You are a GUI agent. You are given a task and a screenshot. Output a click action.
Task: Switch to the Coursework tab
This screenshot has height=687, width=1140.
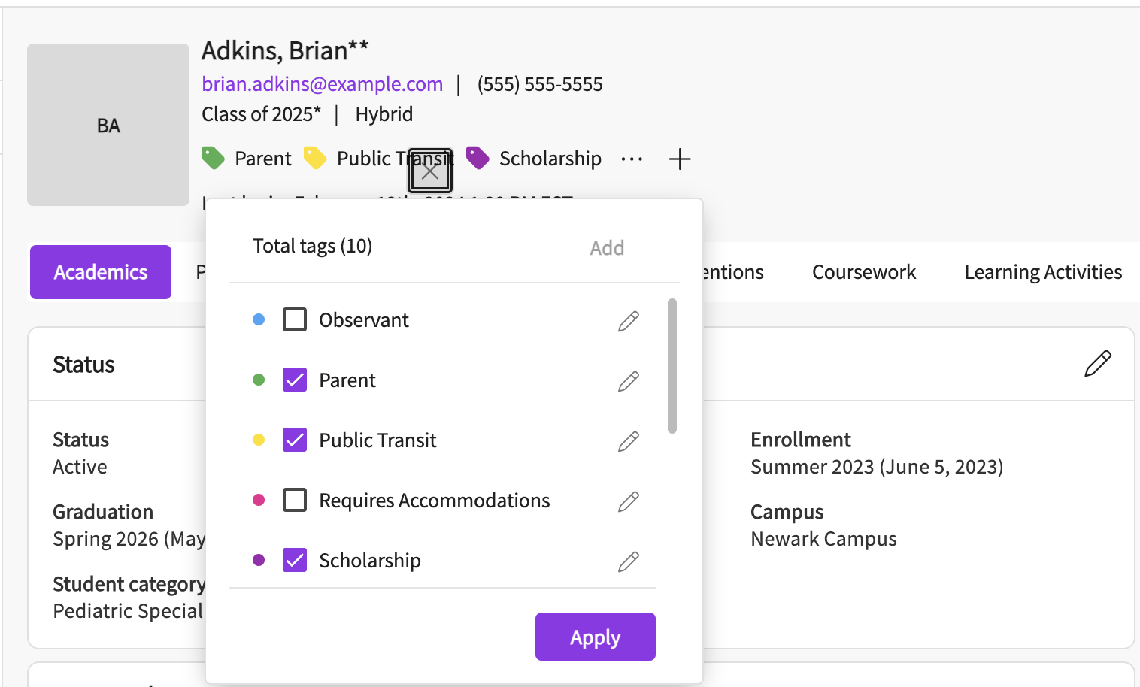pos(863,272)
